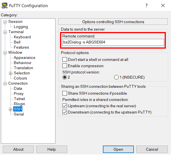Expand the SSH subcategories

[x=10, y=109]
